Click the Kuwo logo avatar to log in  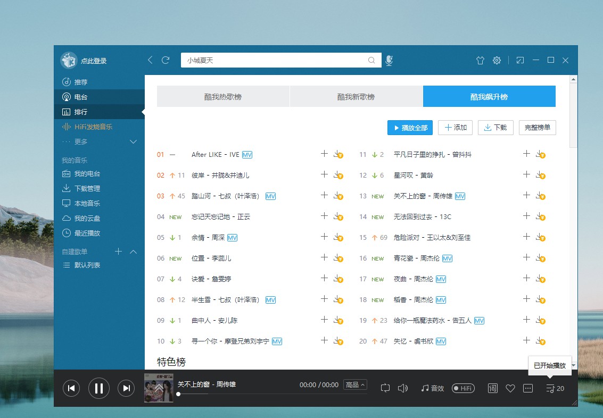(x=69, y=60)
